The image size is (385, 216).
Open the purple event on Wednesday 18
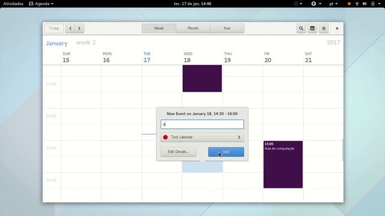coord(202,79)
